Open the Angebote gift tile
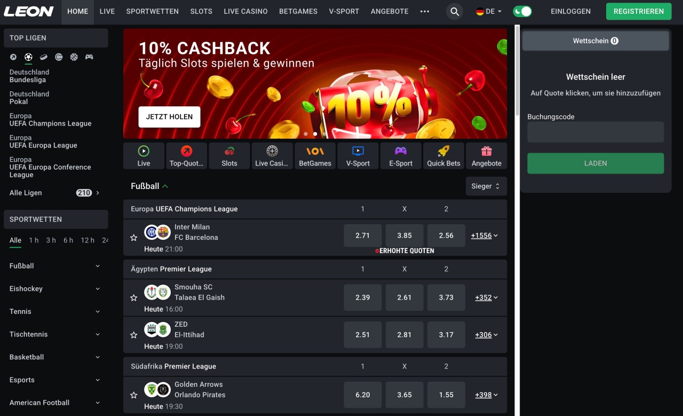Viewport: 683px width, 416px height. click(486, 156)
